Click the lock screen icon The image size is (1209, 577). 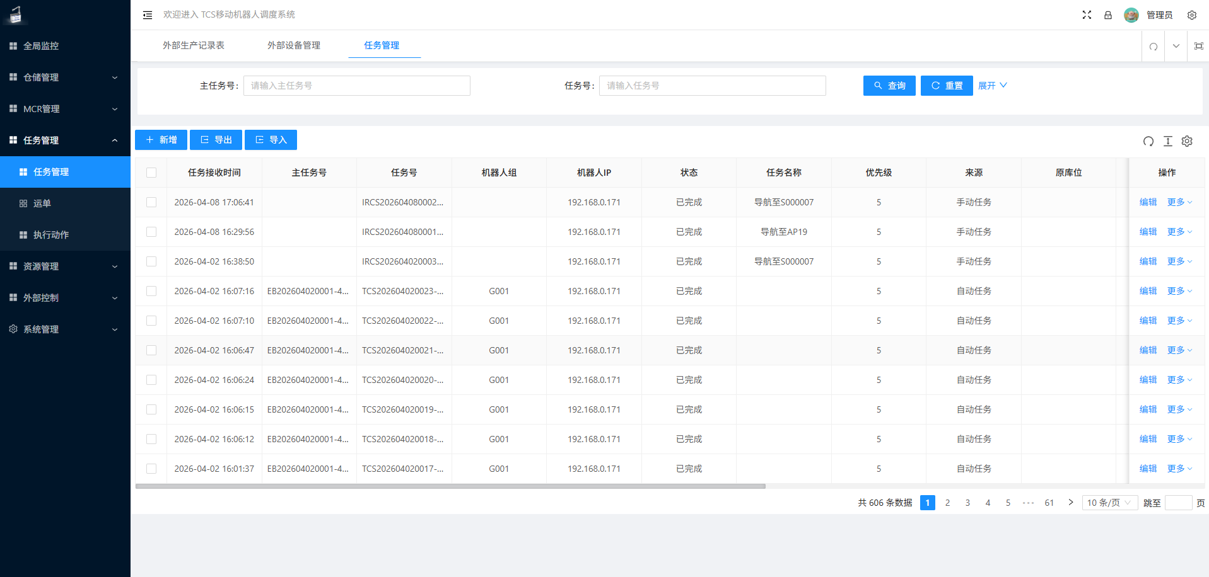[x=1108, y=15]
